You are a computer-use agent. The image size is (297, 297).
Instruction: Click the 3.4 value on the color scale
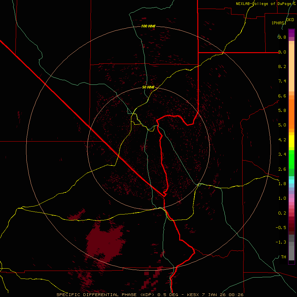[x=282, y=154]
